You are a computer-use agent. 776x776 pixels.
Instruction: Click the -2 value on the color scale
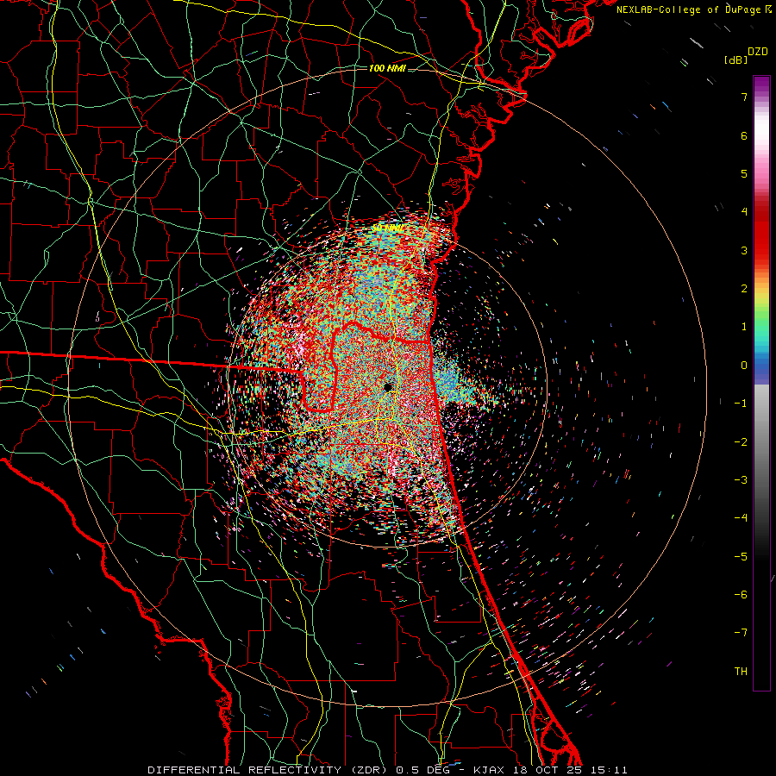(741, 442)
